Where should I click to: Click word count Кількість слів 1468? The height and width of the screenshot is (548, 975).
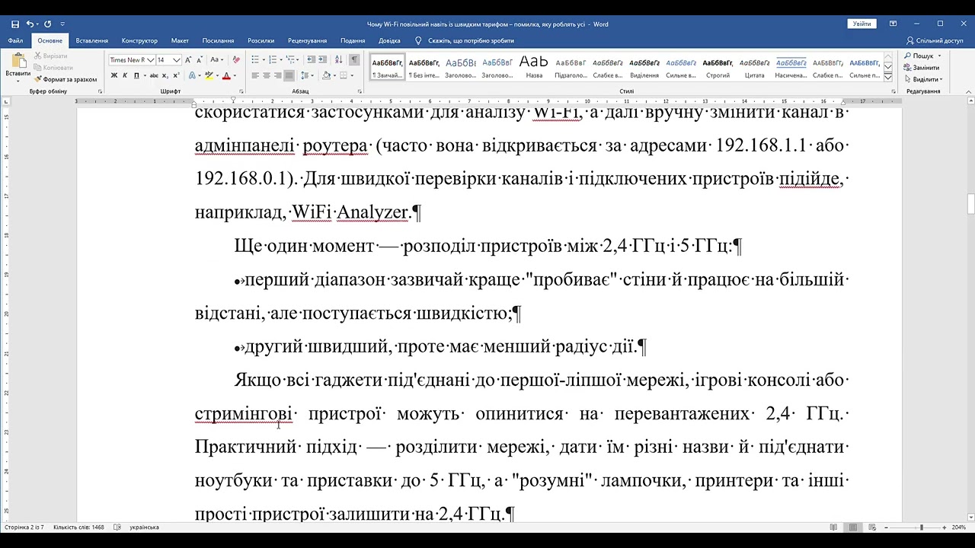tap(78, 527)
